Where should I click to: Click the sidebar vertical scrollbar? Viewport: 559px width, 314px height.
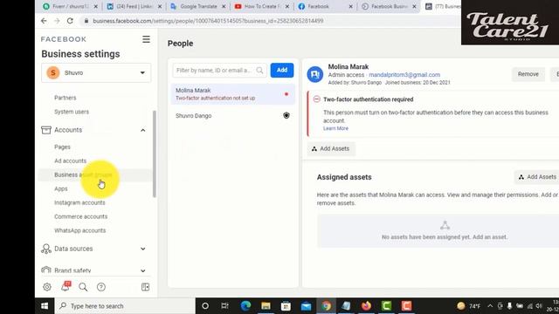point(155,154)
